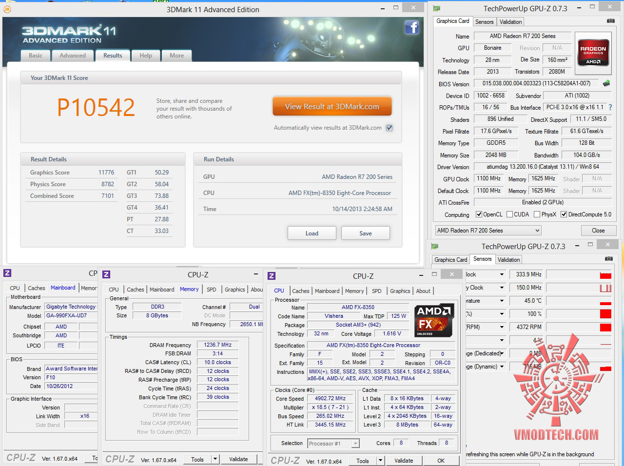Click Validate in CPU-Z Memory window
This screenshot has height=466, width=624.
[238, 459]
